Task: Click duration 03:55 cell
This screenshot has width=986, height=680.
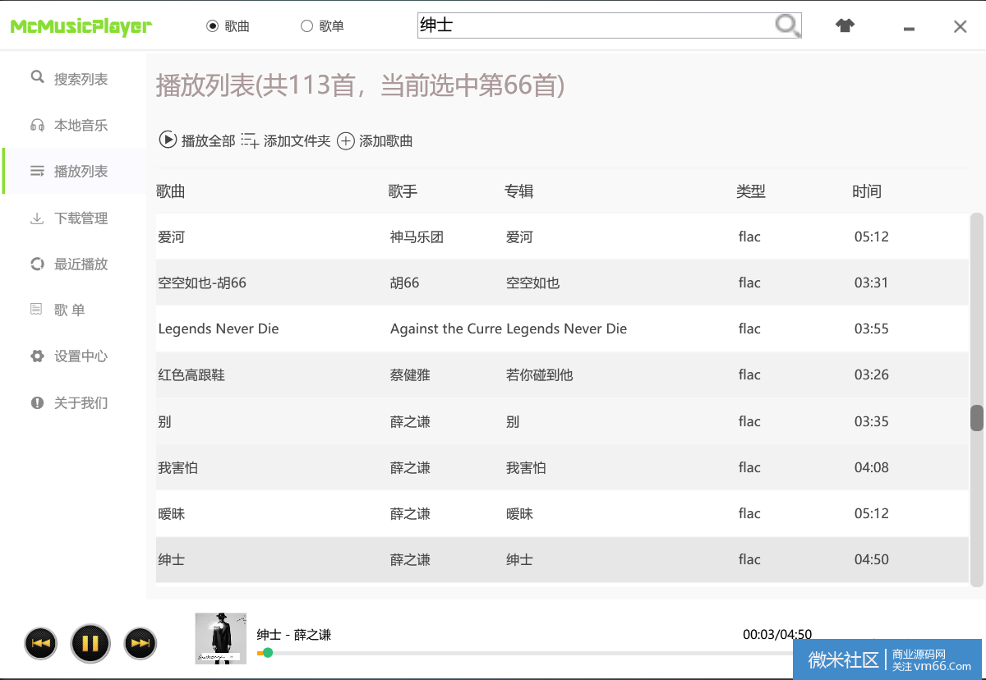Action: point(871,329)
